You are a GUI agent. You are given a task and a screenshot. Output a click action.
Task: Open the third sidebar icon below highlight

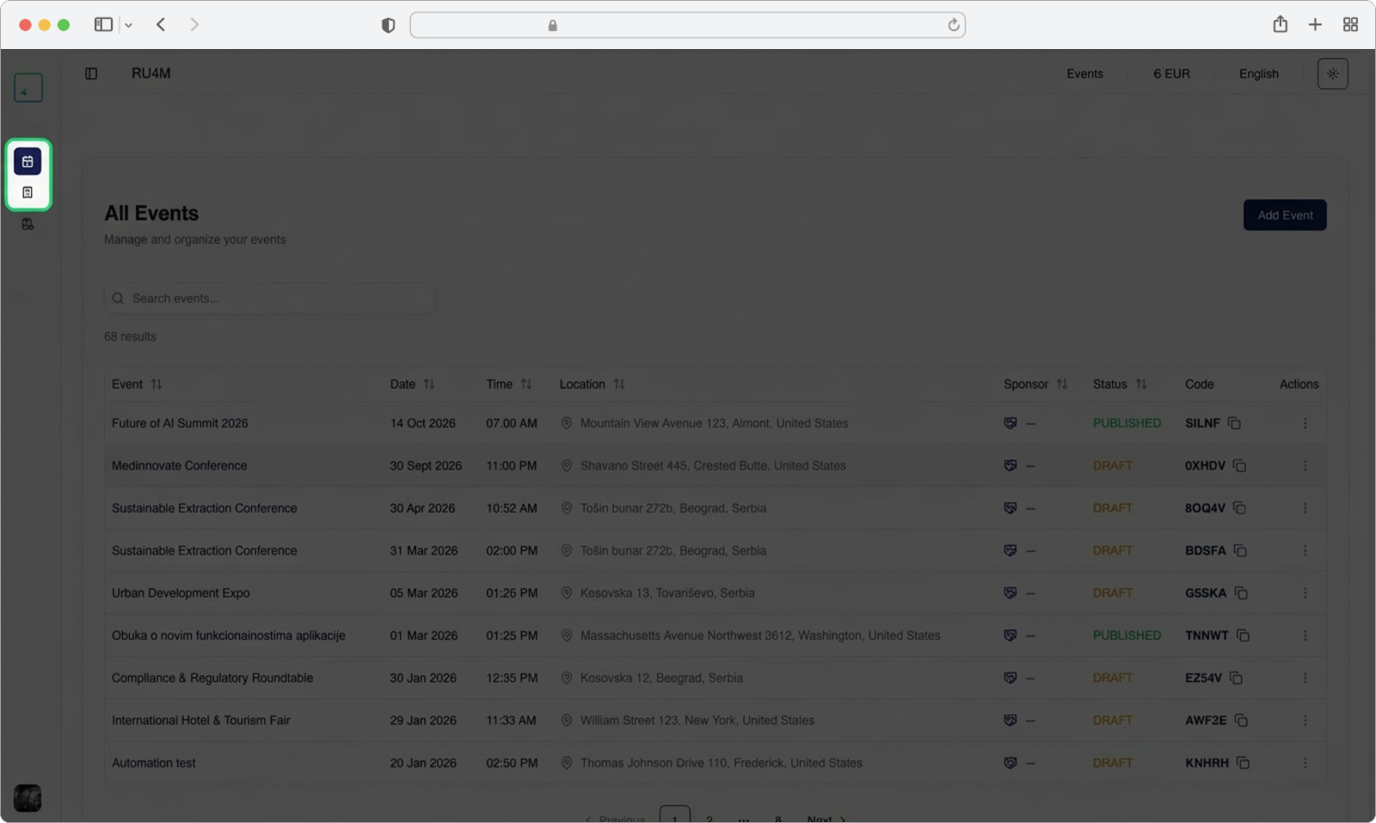tap(28, 224)
